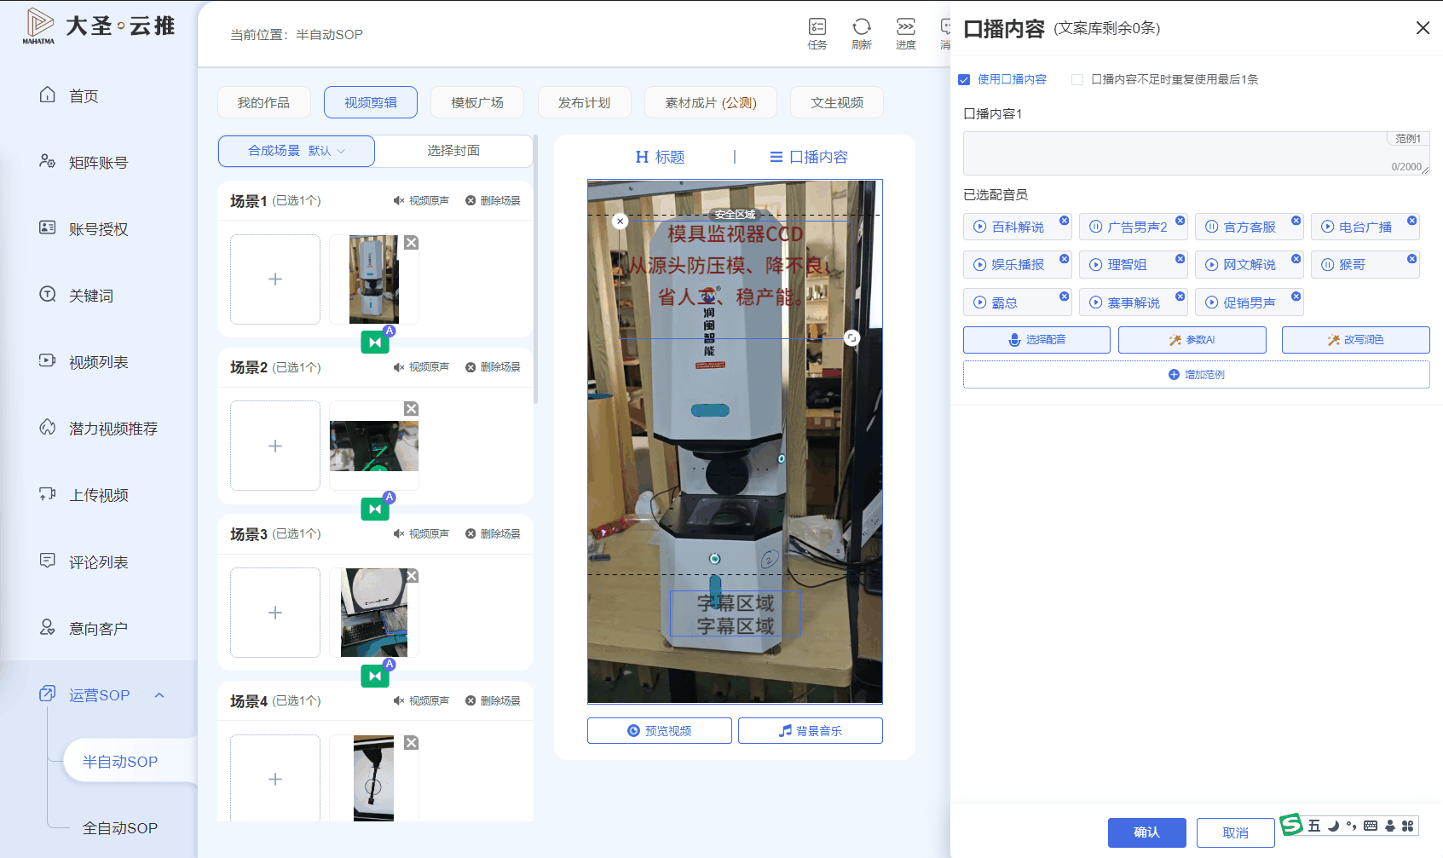
Task: Select the 标题 heading section
Action: pyautogui.click(x=661, y=157)
